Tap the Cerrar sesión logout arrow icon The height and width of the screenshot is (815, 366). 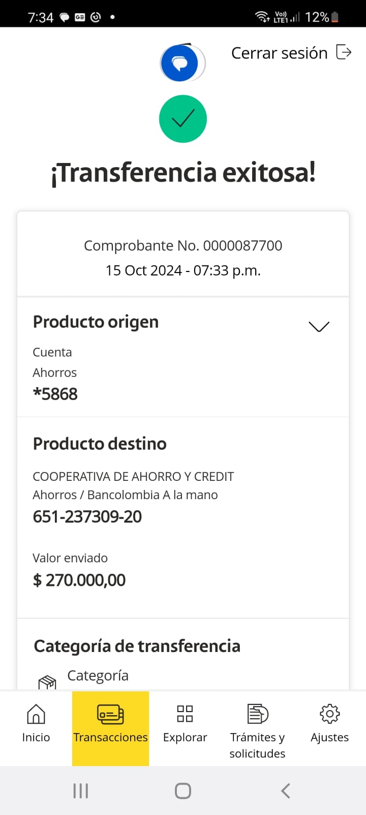(x=344, y=52)
